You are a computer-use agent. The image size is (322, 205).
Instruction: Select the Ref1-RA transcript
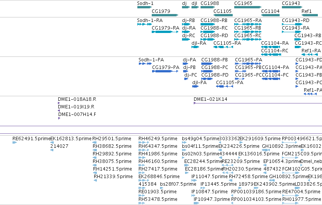point(311,51)
